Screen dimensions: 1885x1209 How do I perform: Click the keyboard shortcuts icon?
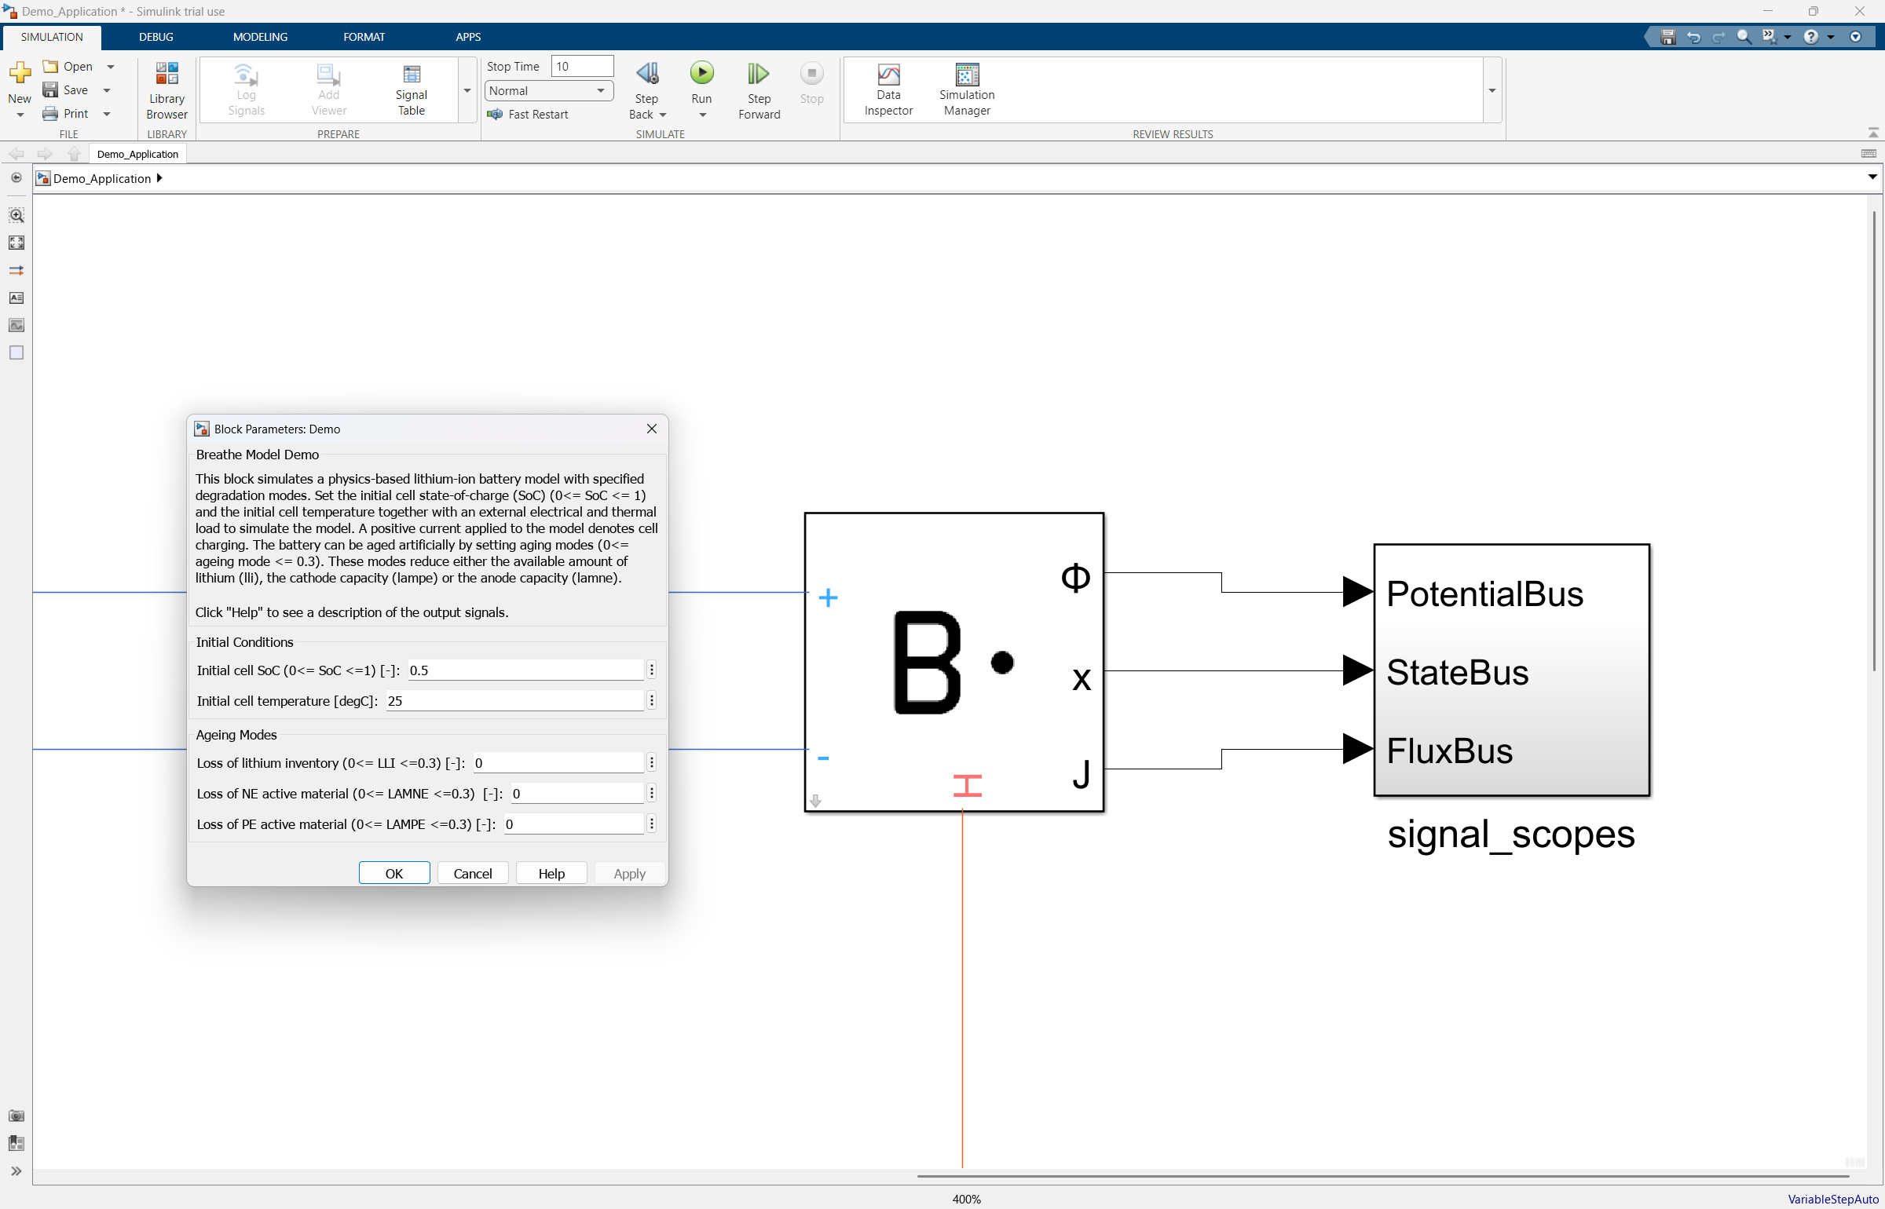[x=1869, y=153]
